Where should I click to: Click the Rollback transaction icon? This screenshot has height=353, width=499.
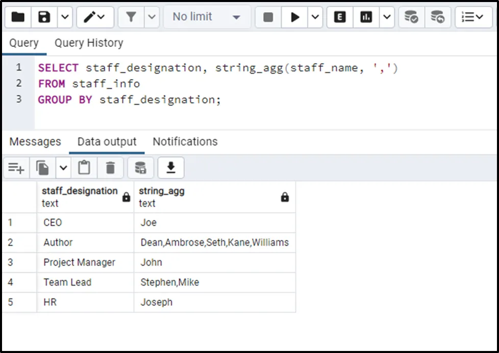point(437,17)
